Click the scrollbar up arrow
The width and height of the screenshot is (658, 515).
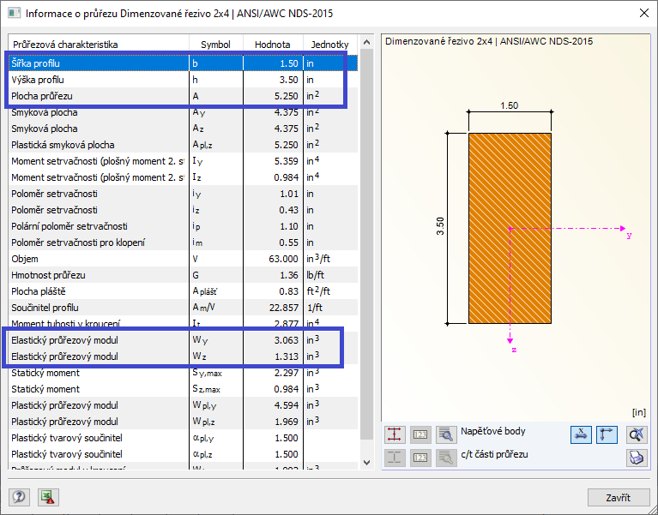coord(366,42)
